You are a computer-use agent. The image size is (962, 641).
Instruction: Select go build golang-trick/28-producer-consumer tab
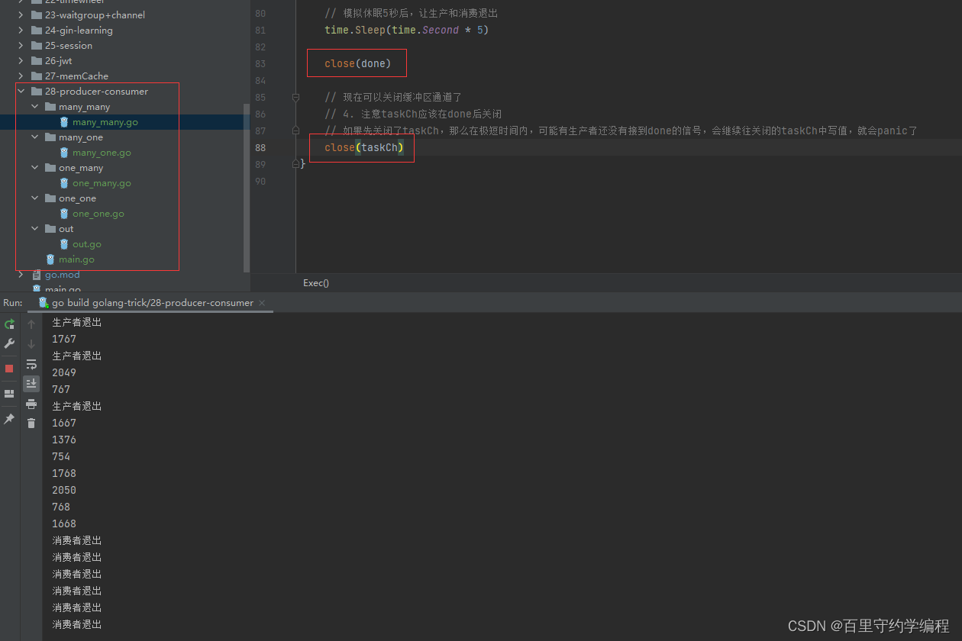pos(153,303)
